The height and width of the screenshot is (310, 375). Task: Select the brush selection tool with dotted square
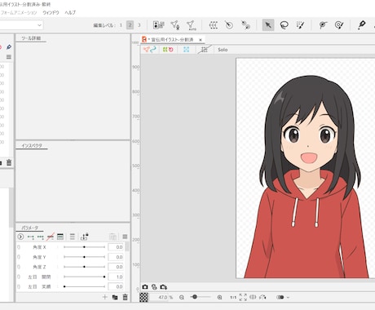(300, 25)
